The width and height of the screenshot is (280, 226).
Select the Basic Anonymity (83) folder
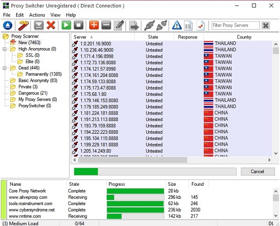(38, 80)
